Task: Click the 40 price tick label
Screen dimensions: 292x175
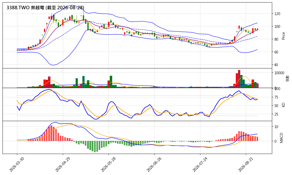Action: (x=276, y=65)
